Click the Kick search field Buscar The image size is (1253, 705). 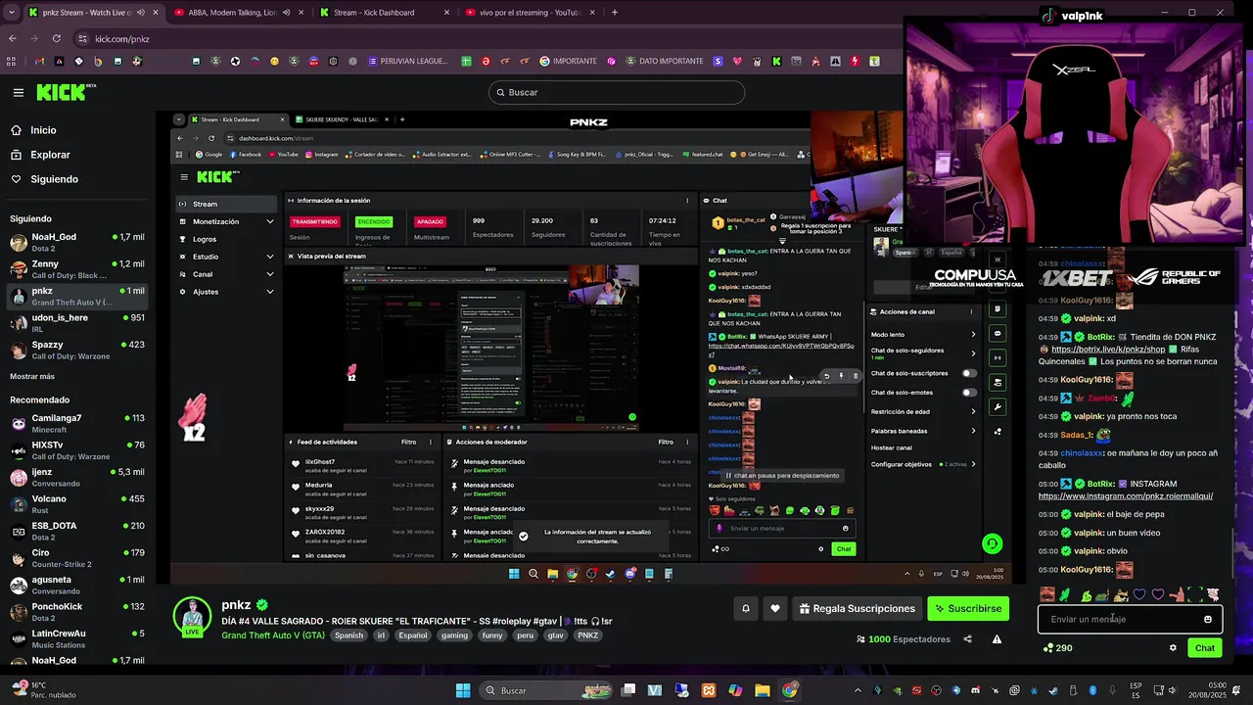(x=617, y=92)
